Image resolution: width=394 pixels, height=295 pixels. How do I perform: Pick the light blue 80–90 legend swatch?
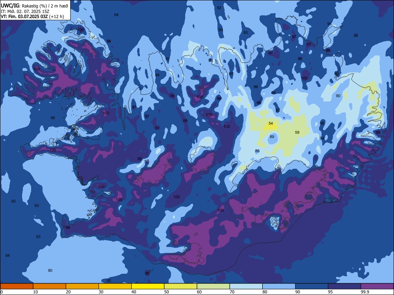(279, 286)
